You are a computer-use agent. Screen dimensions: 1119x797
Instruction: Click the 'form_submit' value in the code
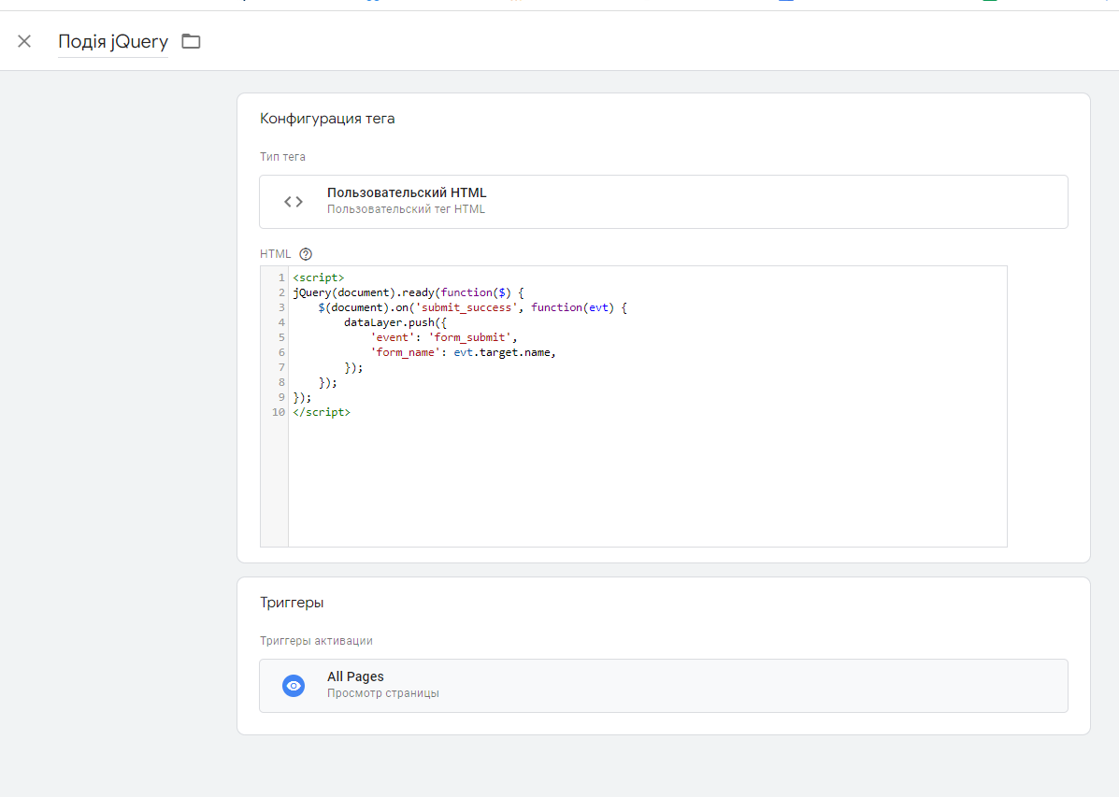(472, 337)
